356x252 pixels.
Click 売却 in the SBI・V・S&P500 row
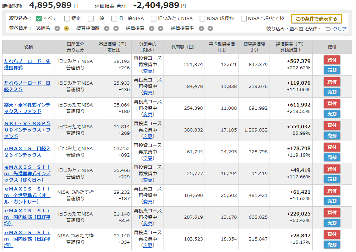(x=332, y=136)
